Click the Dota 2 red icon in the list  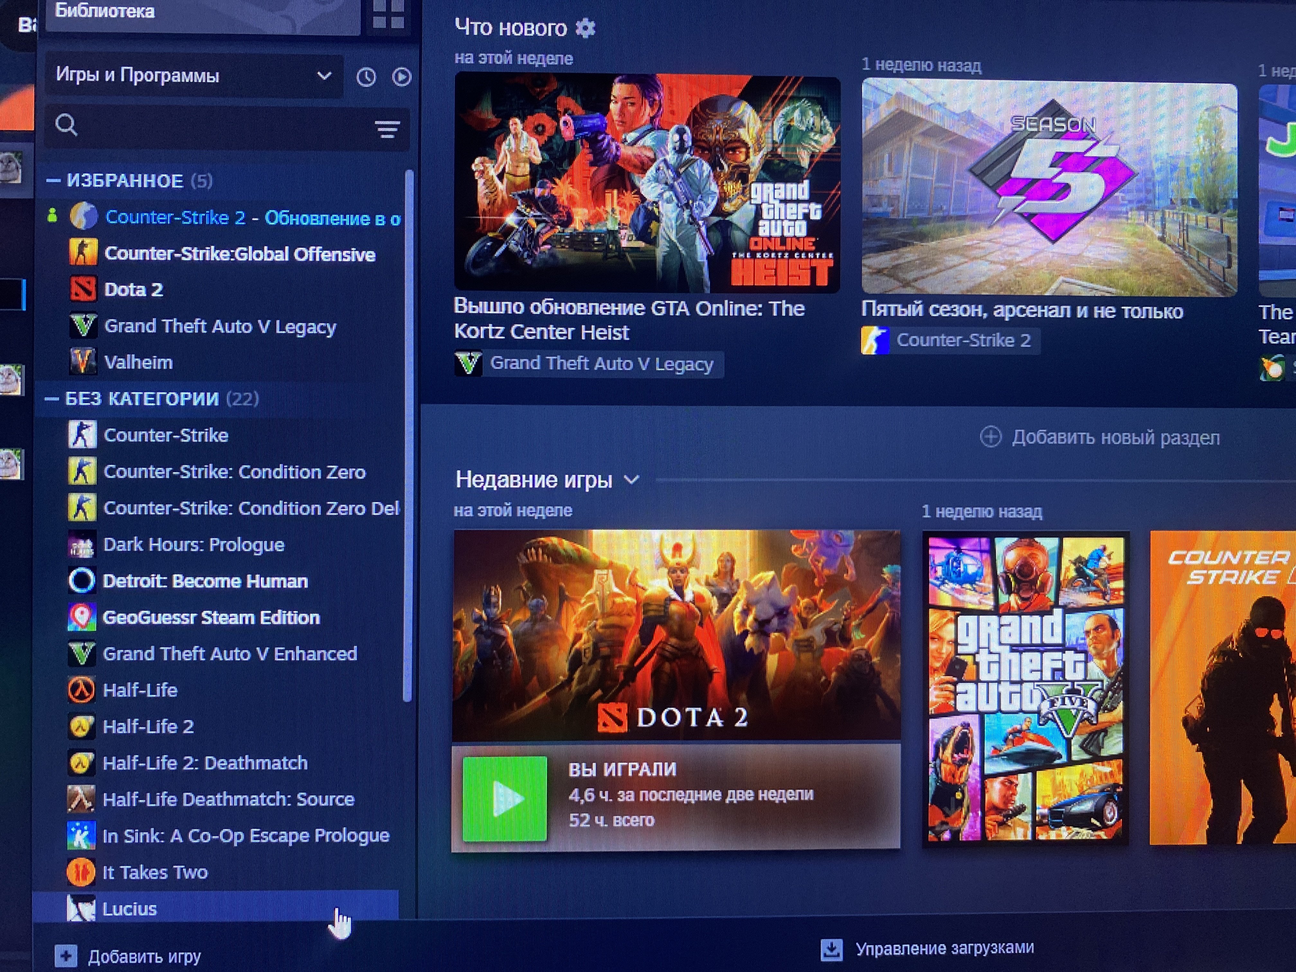coord(83,289)
